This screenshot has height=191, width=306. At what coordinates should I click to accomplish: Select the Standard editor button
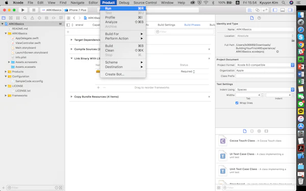point(249,10)
